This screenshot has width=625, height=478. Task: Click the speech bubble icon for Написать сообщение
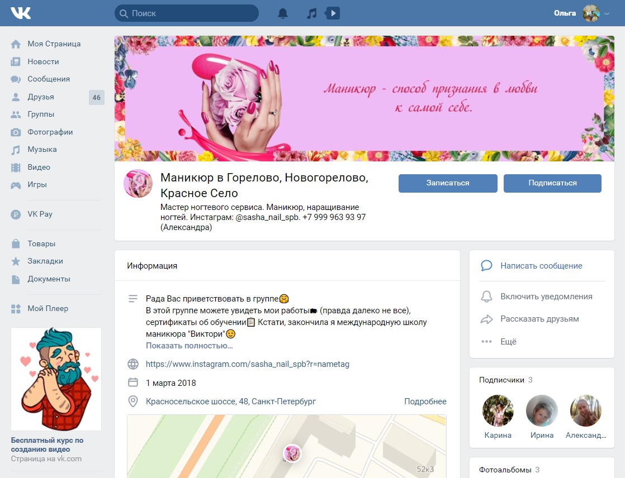pos(486,265)
